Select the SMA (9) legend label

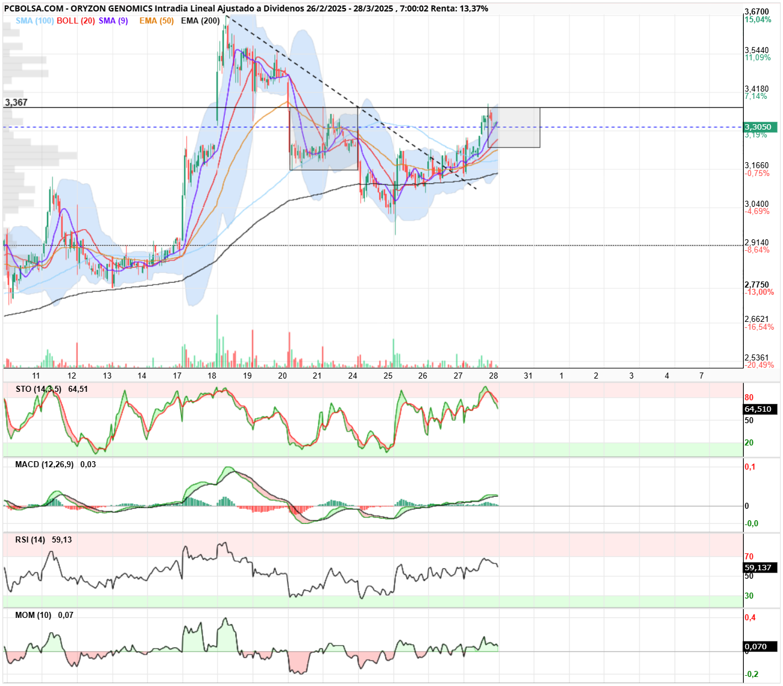(x=113, y=20)
